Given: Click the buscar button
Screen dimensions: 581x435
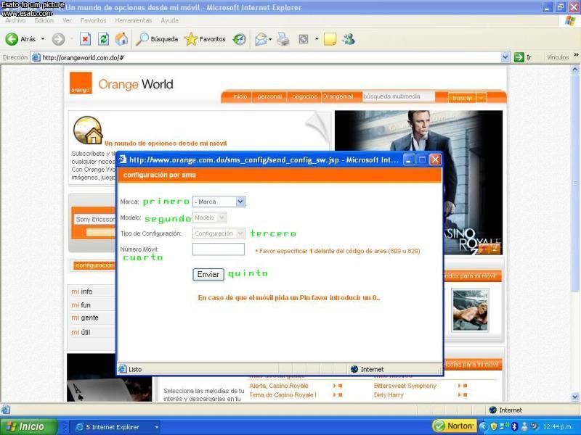Looking at the screenshot, I should (462, 98).
